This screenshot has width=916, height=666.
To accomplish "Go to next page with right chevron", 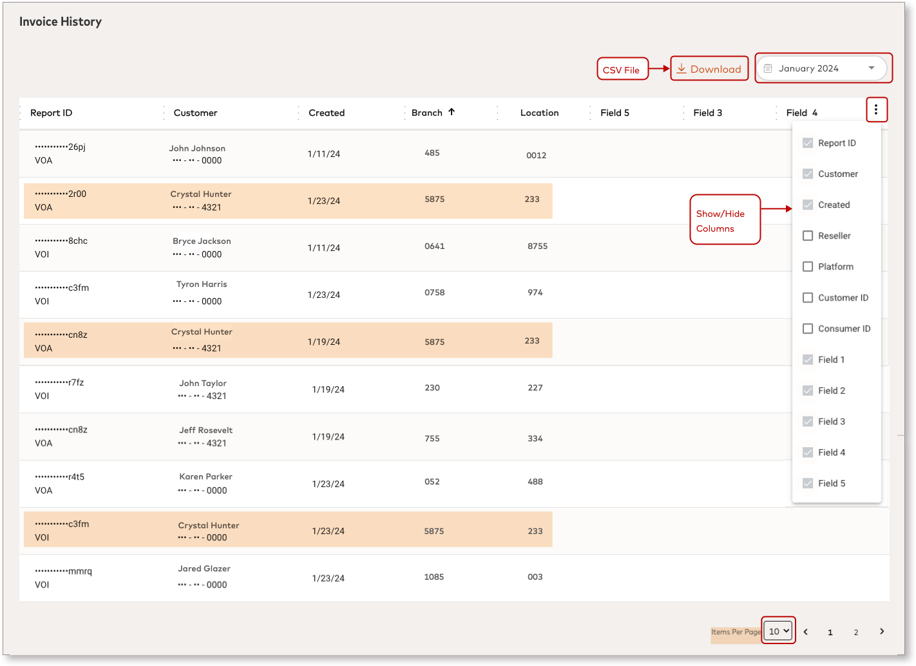I will click(882, 631).
